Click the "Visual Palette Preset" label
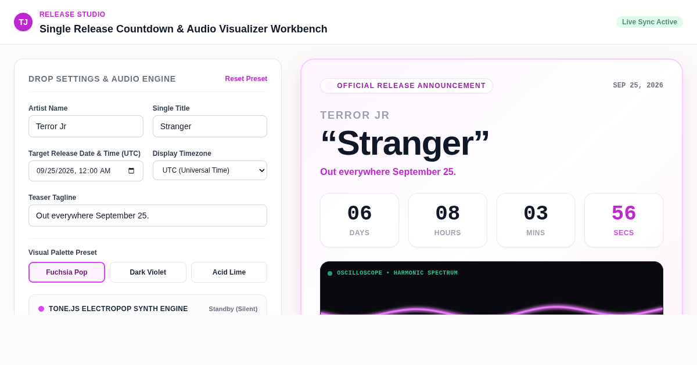The width and height of the screenshot is (697, 365). [x=63, y=253]
